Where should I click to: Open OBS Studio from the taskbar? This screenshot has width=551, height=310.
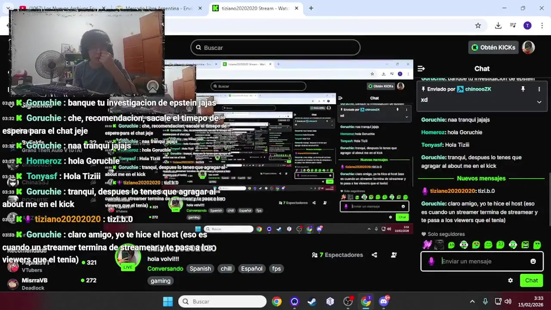pos(348,301)
